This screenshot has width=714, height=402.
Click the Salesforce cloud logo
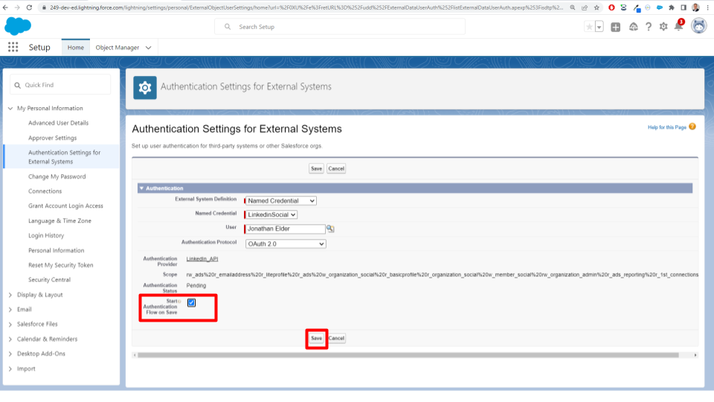tap(18, 27)
